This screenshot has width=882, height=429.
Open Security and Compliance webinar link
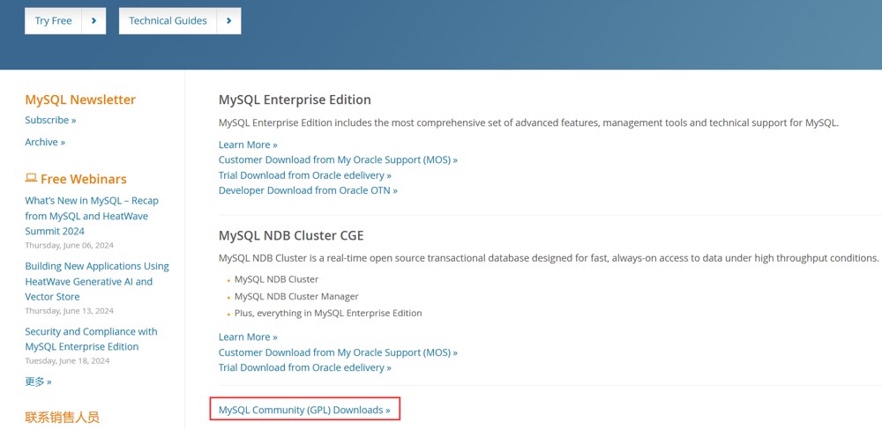[91, 339]
